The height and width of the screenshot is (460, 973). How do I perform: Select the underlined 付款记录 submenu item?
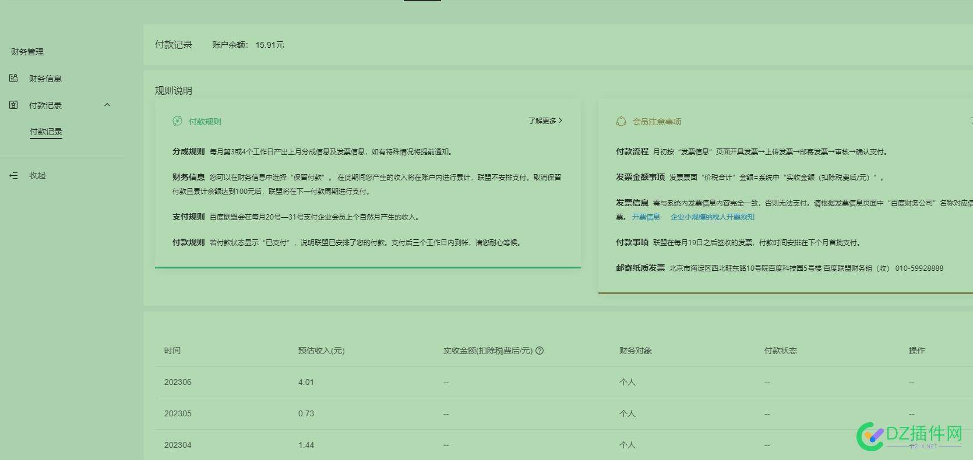[46, 132]
